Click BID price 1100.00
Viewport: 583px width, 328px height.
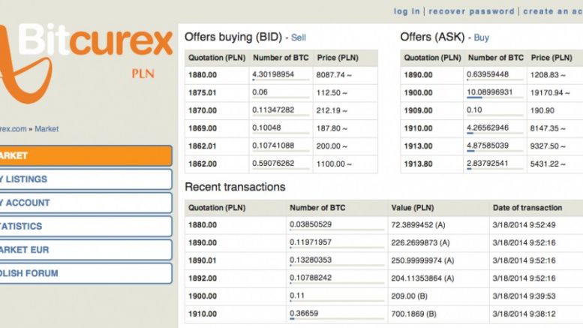pos(334,164)
